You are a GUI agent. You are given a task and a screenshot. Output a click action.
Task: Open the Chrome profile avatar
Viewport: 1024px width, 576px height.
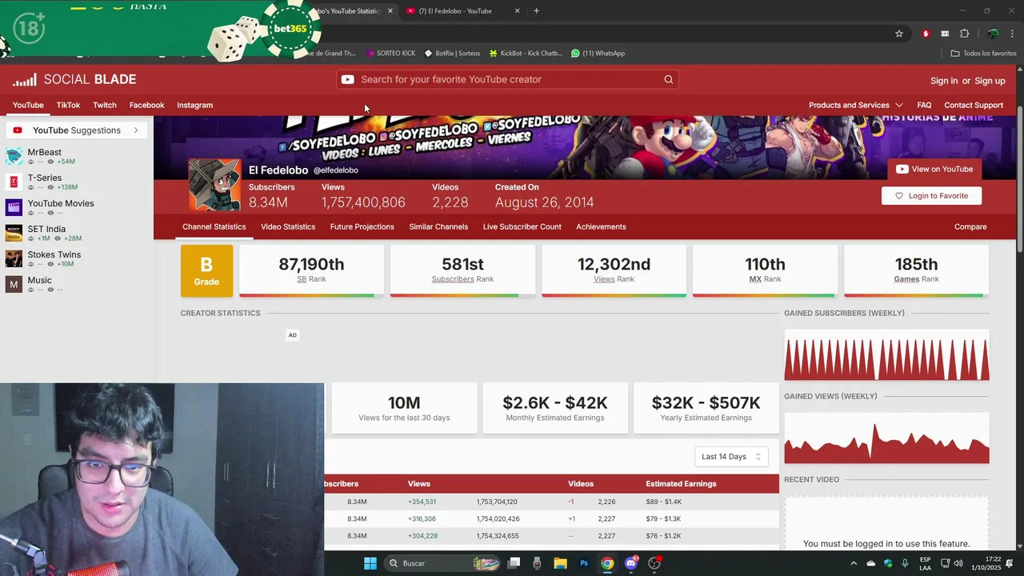click(x=993, y=34)
